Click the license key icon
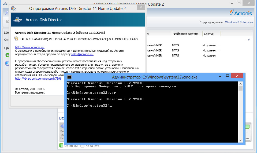Screen dimensions: 257x153 [16, 39]
